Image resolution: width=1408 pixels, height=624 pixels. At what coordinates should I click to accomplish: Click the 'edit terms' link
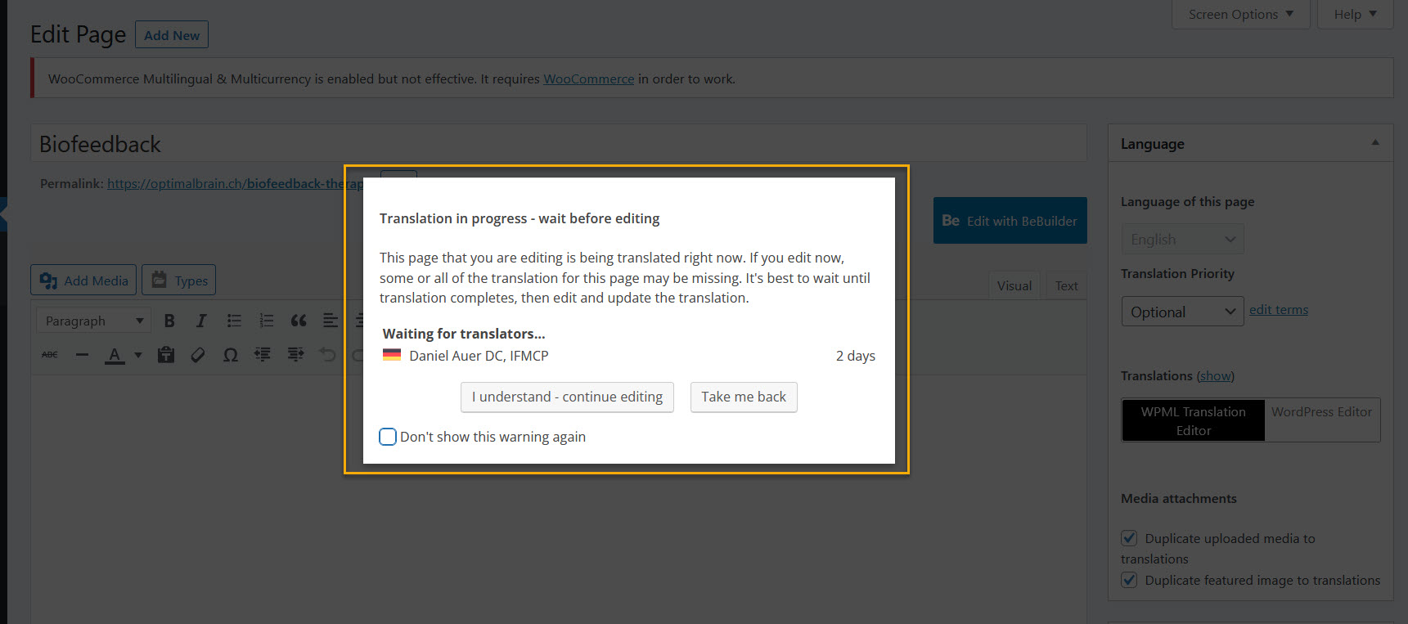(1279, 309)
